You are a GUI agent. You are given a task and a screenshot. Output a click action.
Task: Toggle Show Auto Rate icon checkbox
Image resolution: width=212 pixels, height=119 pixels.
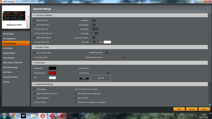(x=34, y=33)
